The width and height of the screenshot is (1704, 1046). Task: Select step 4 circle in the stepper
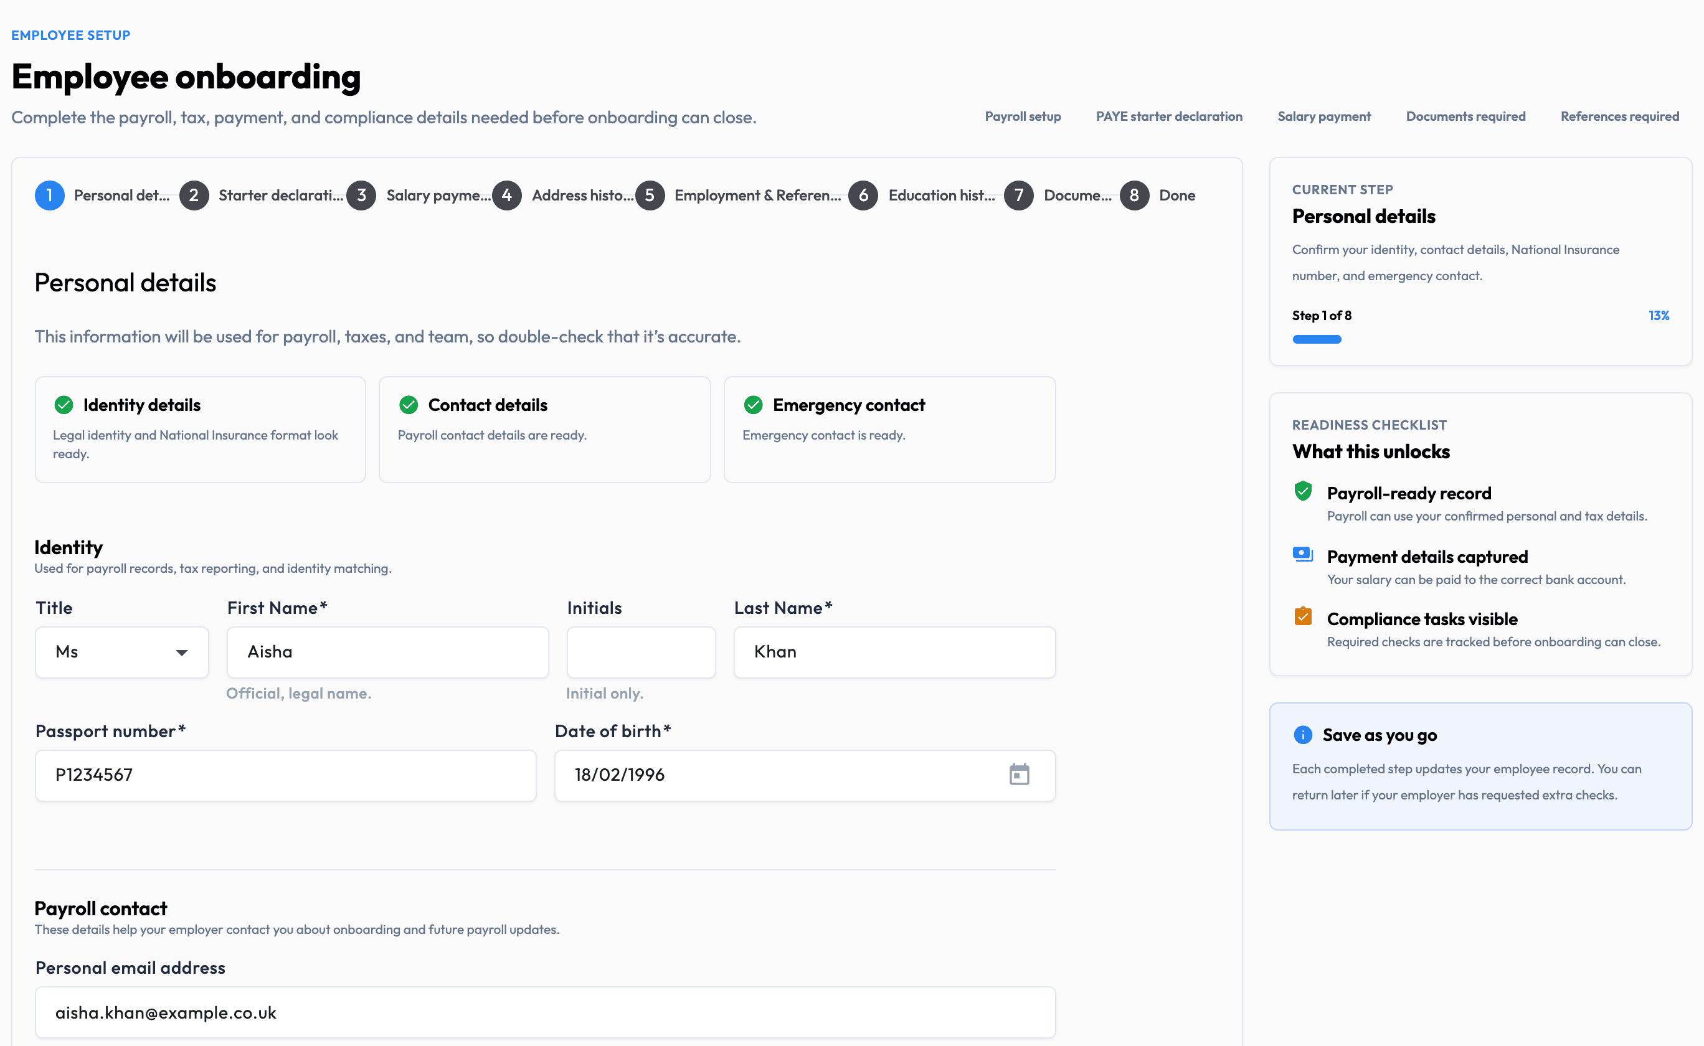pos(507,196)
